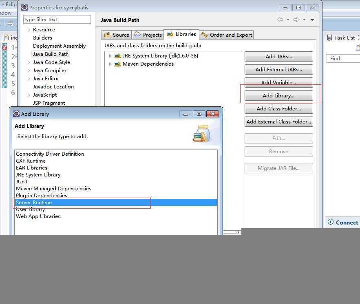
Task: Expand the JavaScript tree item
Action: tap(29, 95)
